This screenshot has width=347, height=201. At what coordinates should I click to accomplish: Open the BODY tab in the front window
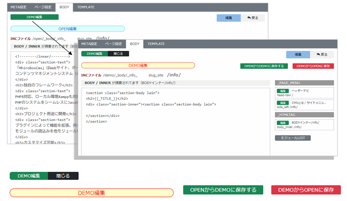pos(135,44)
